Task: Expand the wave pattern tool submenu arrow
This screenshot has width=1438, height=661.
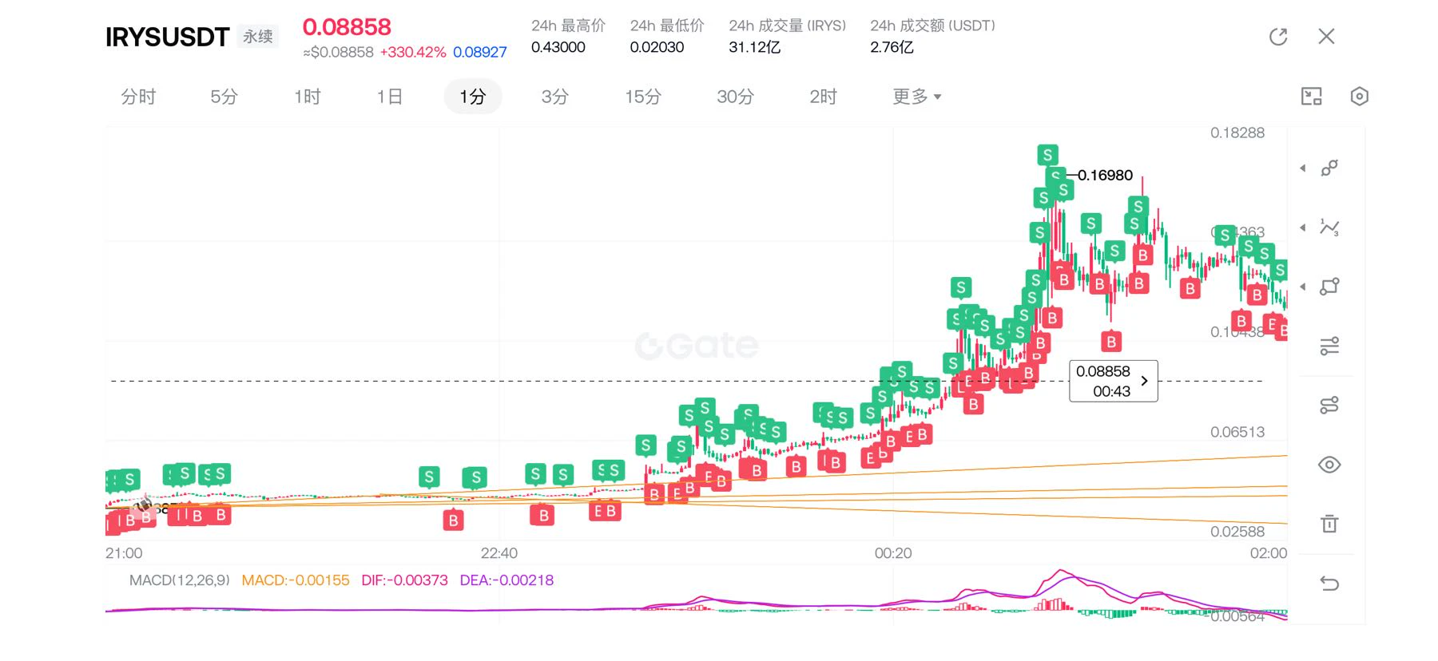Action: tap(1303, 228)
